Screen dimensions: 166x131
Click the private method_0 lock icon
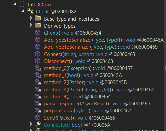click(40, 69)
